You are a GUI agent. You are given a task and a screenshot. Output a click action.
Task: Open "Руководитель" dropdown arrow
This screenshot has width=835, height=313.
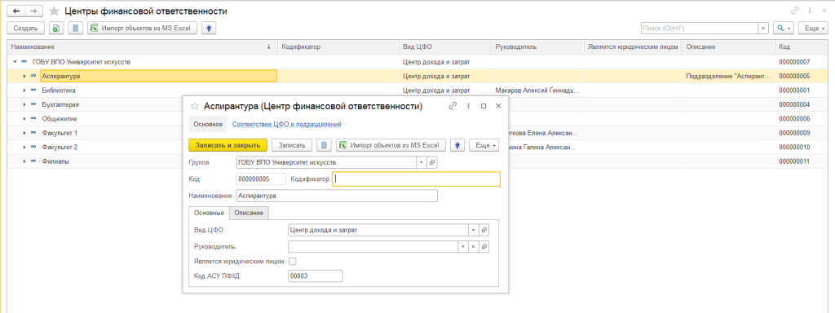point(463,247)
